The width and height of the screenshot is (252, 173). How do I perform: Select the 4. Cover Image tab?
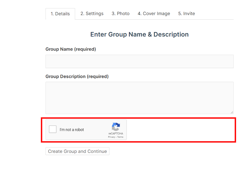[x=154, y=14]
